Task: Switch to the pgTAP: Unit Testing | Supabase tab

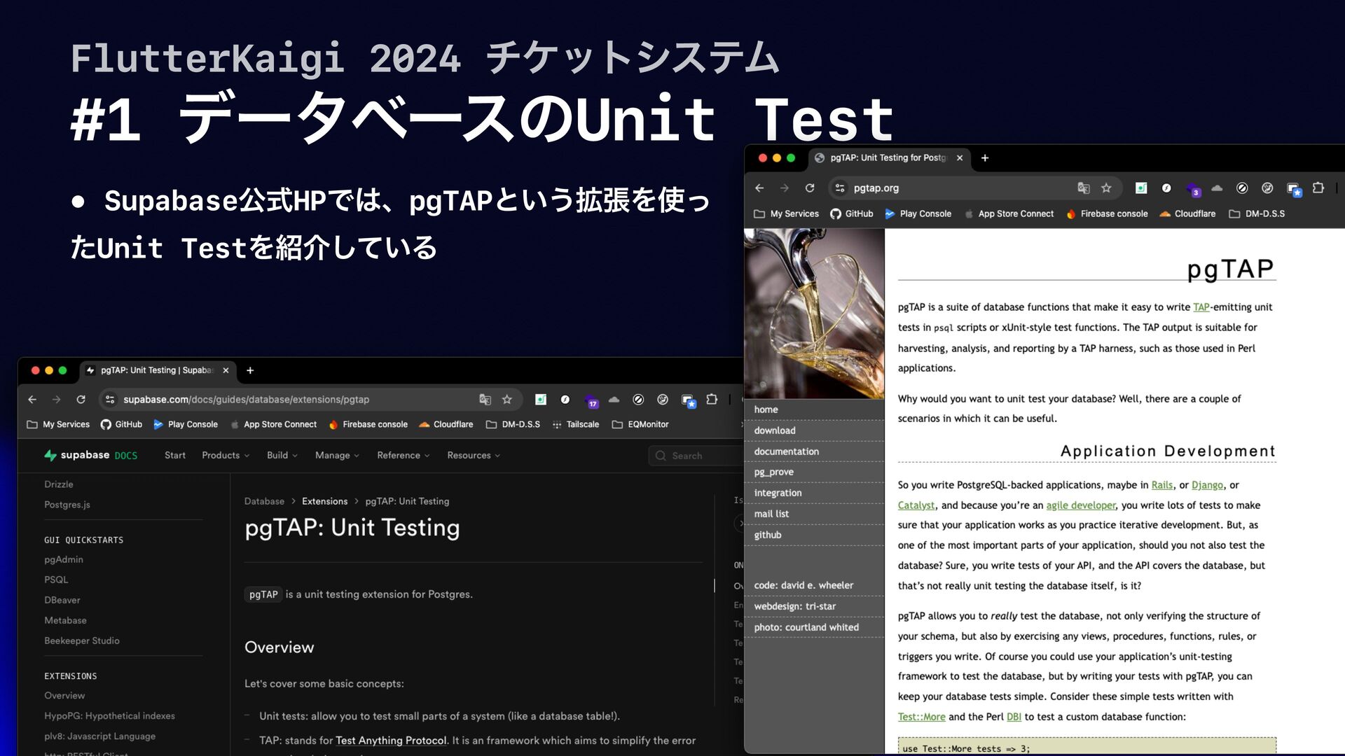Action: click(156, 371)
